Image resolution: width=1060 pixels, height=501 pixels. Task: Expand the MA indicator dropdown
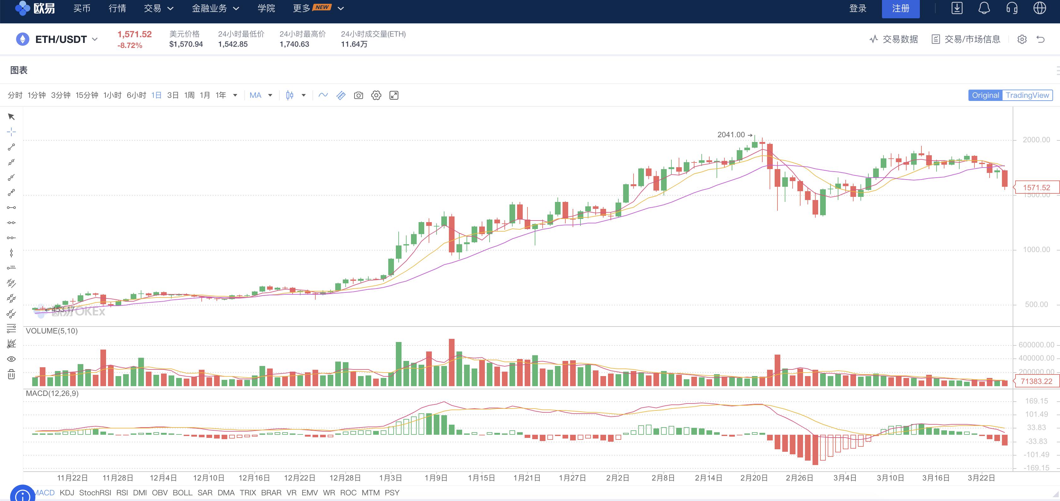pyautogui.click(x=270, y=95)
